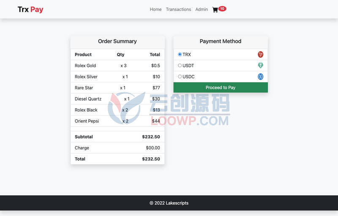Select the TRX radio button
338x216 pixels.
click(x=180, y=54)
